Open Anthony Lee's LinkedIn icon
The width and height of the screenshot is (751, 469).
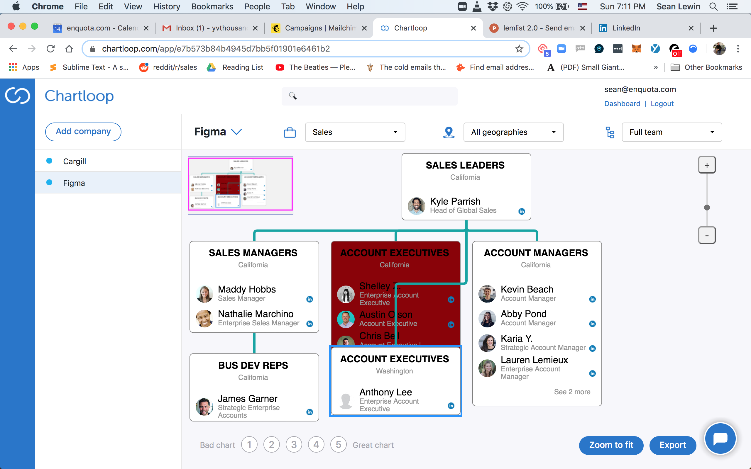(451, 406)
